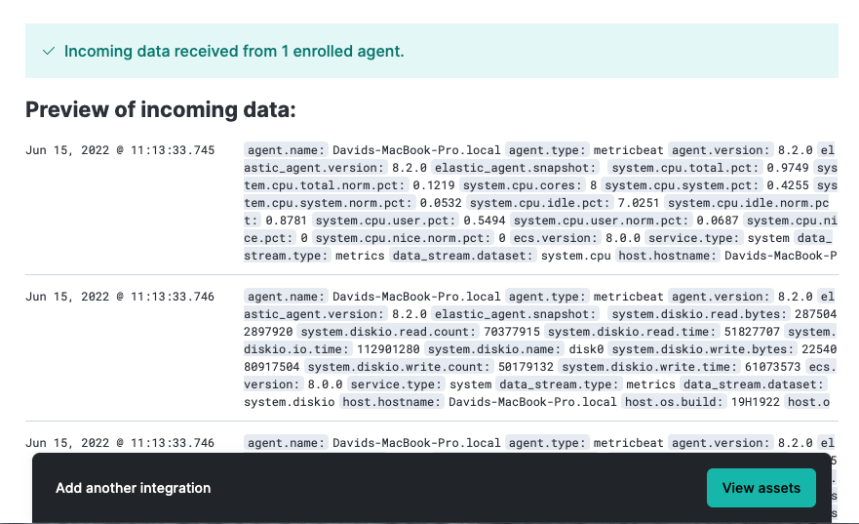859x524 pixels.
Task: Click the system.cpu.system.pct field badge
Action: [695, 185]
